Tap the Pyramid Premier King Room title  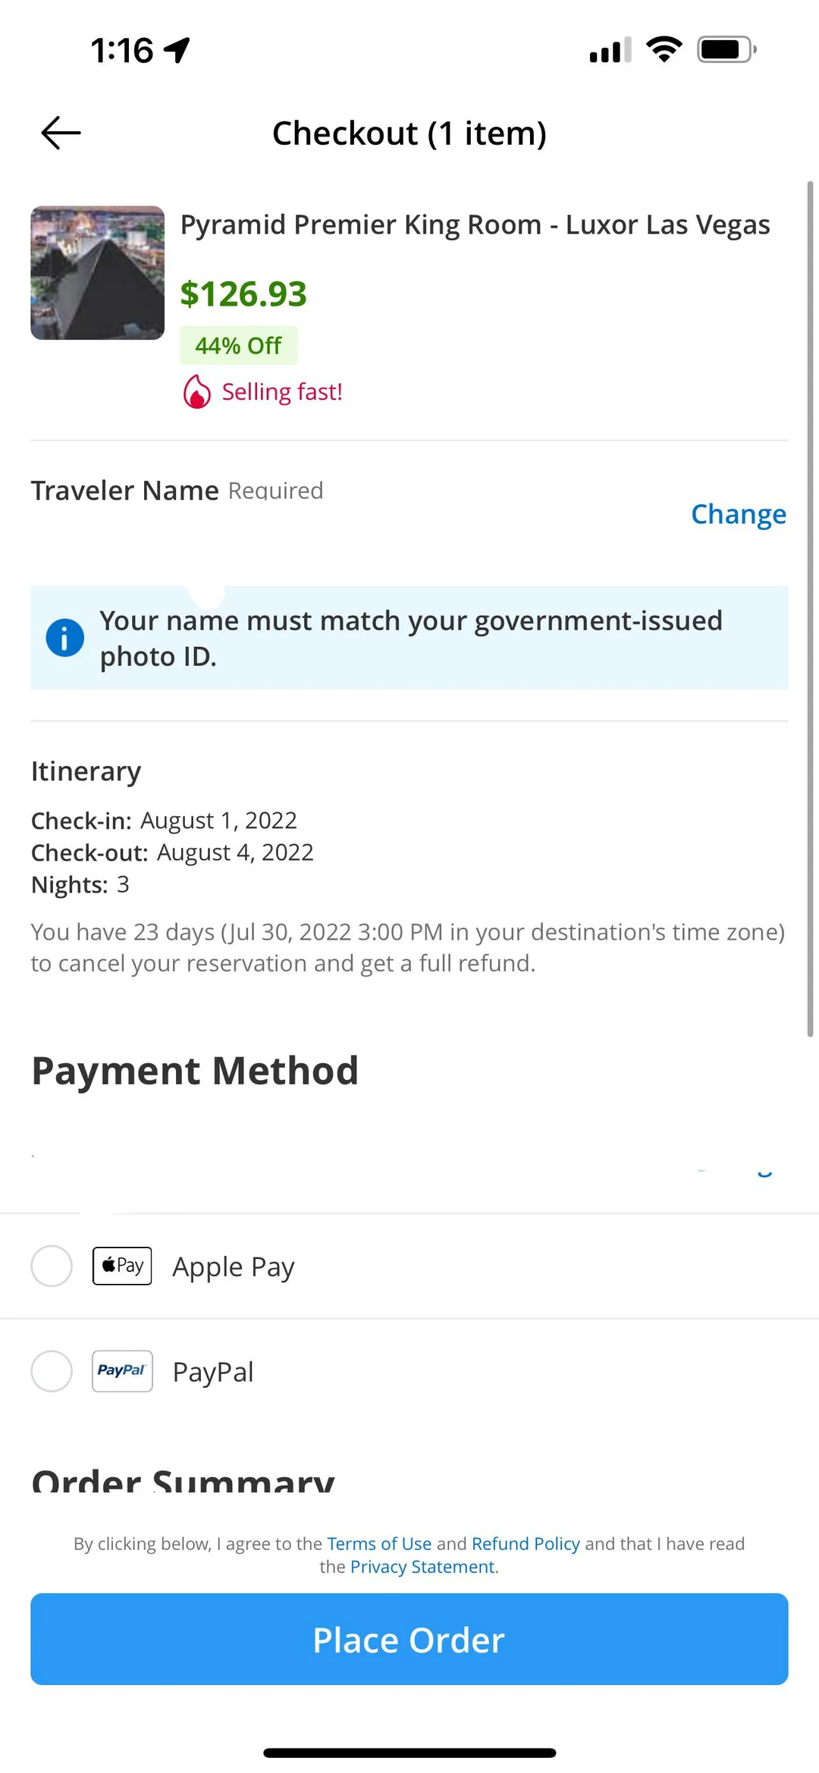(475, 225)
